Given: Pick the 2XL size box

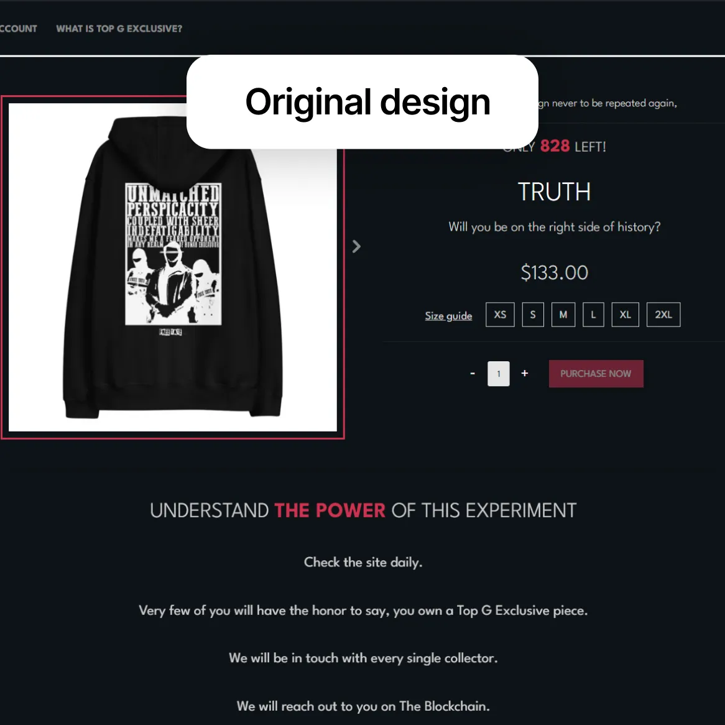Looking at the screenshot, I should [x=663, y=315].
